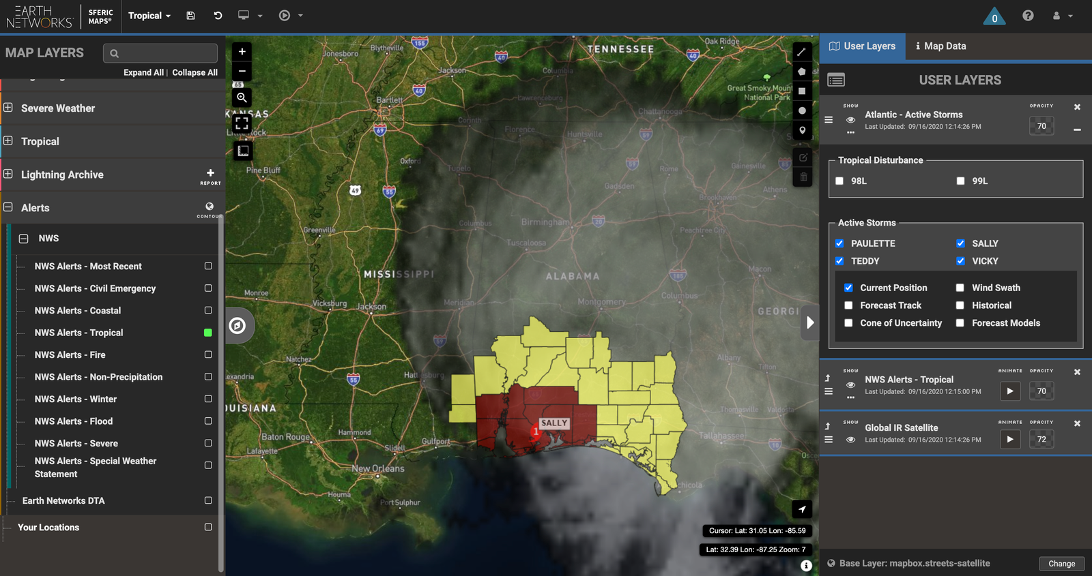This screenshot has width=1092, height=576.
Task: Open the playback options dropdown
Action: (x=291, y=16)
